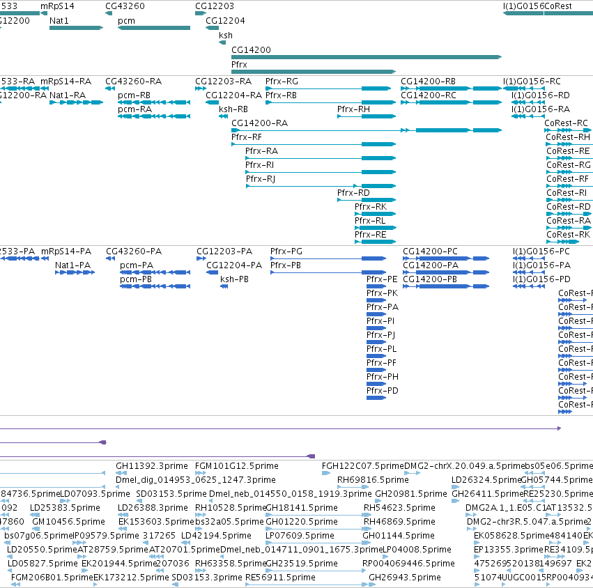Click transcript label Pfrx-RA
Viewport: 593px width, 588px height.
[262, 151]
